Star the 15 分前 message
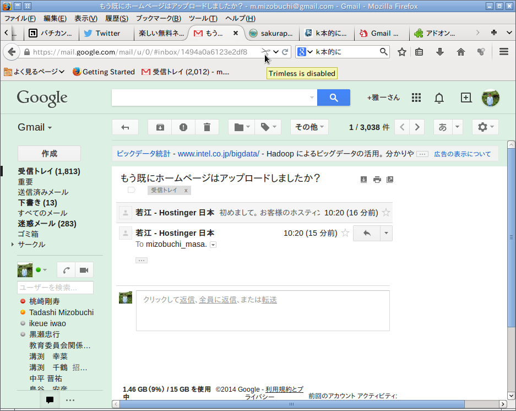516x411 pixels. [345, 233]
